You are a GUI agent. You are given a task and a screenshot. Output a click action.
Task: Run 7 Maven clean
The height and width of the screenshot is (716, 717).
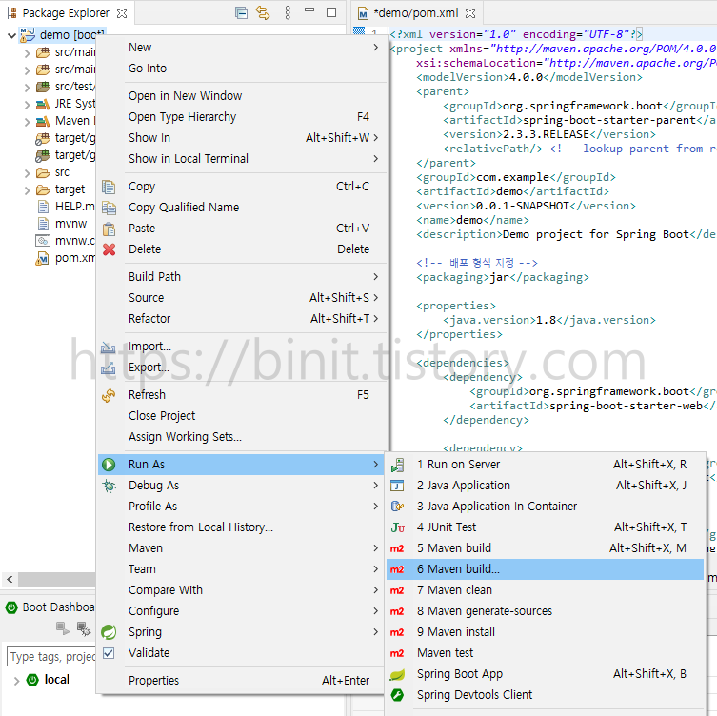(545, 590)
